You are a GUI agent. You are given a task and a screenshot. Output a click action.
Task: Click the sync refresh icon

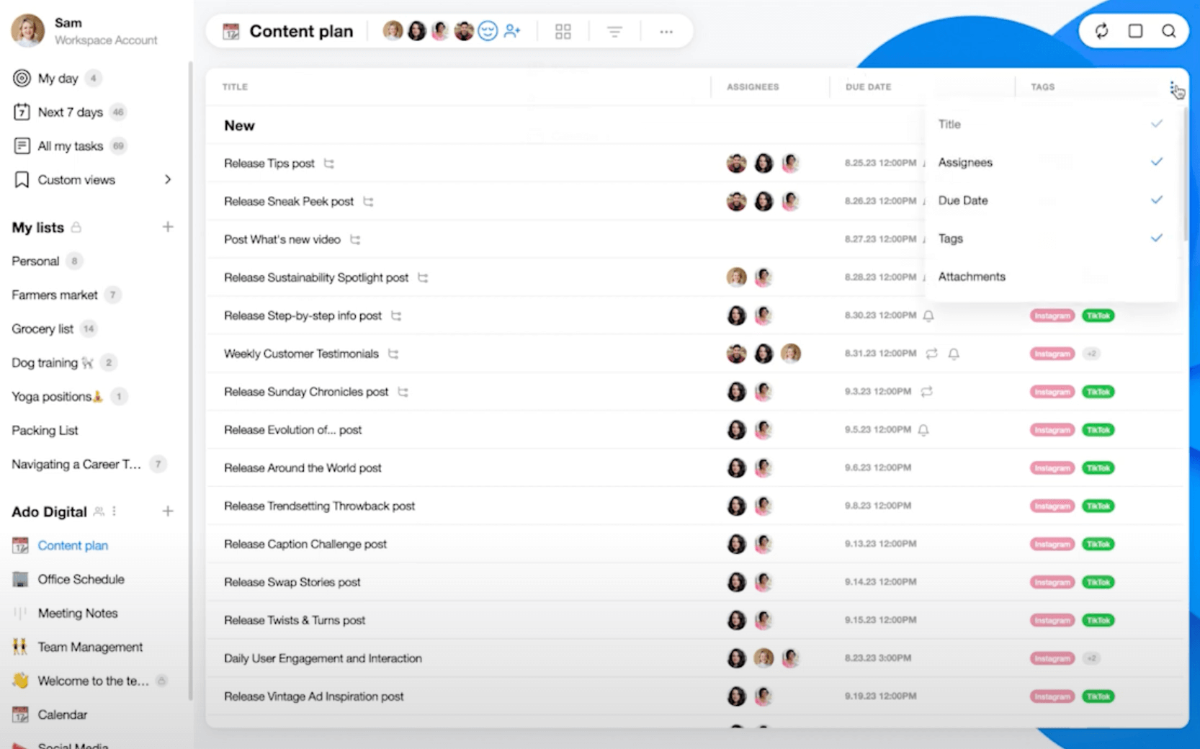(1101, 31)
